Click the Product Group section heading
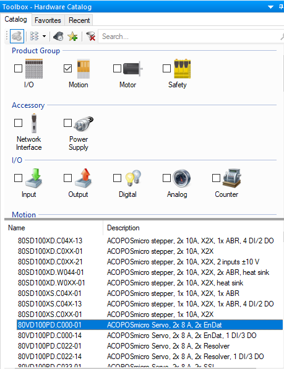 pyautogui.click(x=36, y=51)
